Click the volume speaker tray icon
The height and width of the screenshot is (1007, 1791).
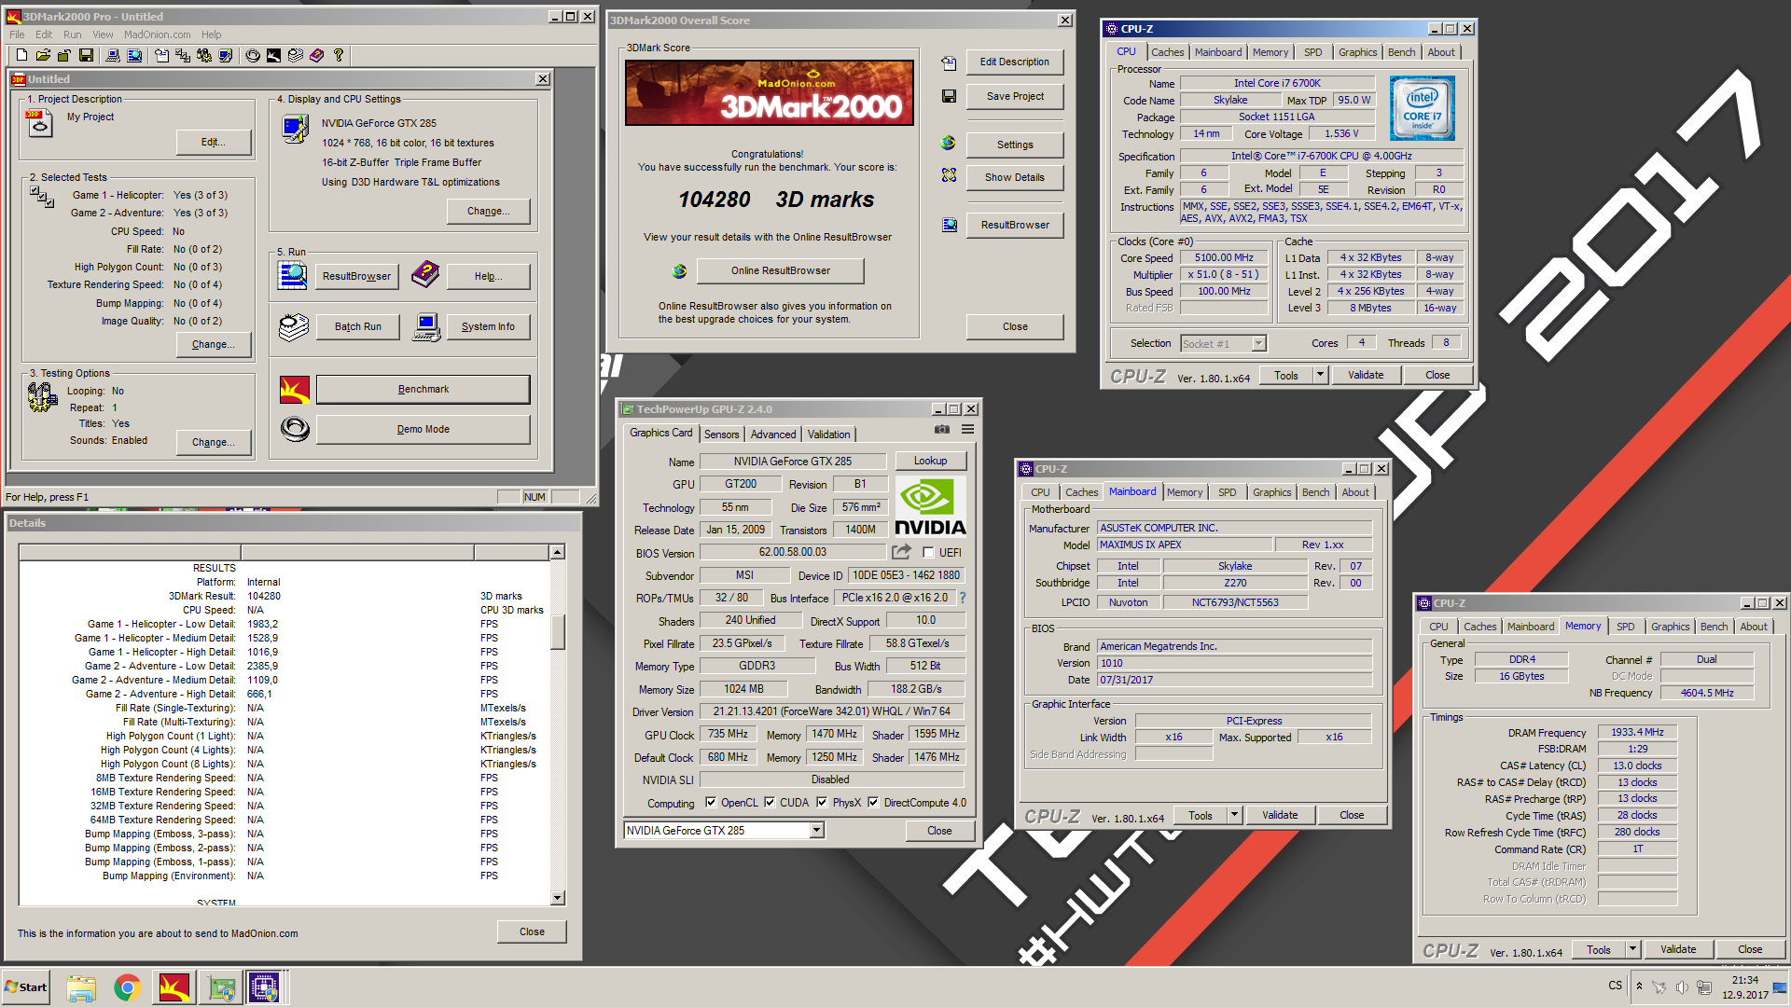pyautogui.click(x=1682, y=986)
